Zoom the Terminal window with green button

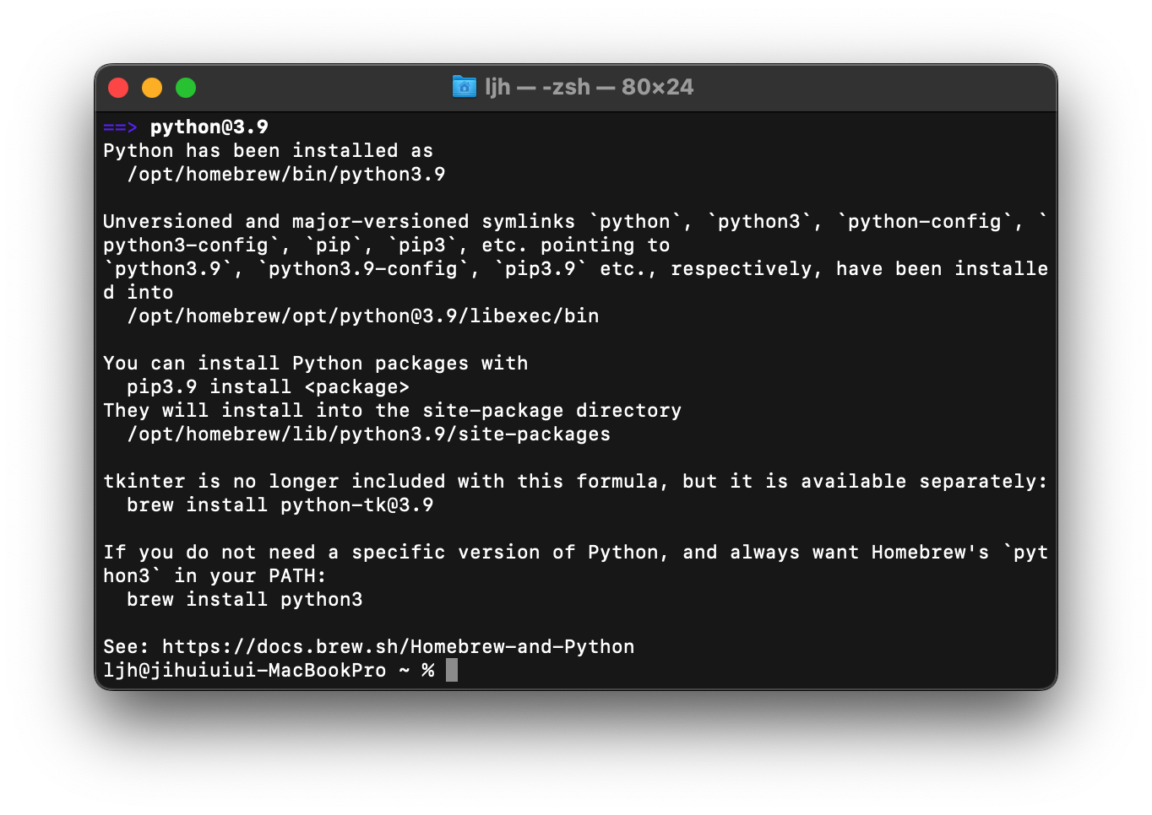pyautogui.click(x=186, y=88)
